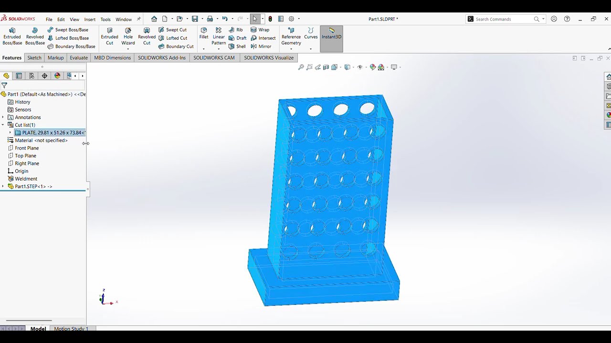Apply the Fillet feature
This screenshot has width=611, height=343.
tap(204, 33)
